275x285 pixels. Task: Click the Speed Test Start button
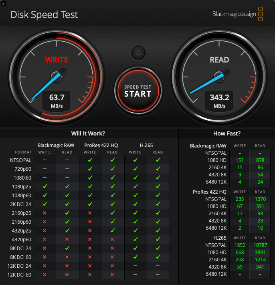138,91
